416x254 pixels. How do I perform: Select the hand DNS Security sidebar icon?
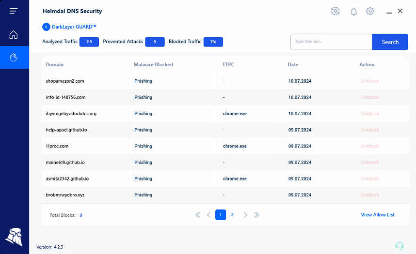point(14,57)
